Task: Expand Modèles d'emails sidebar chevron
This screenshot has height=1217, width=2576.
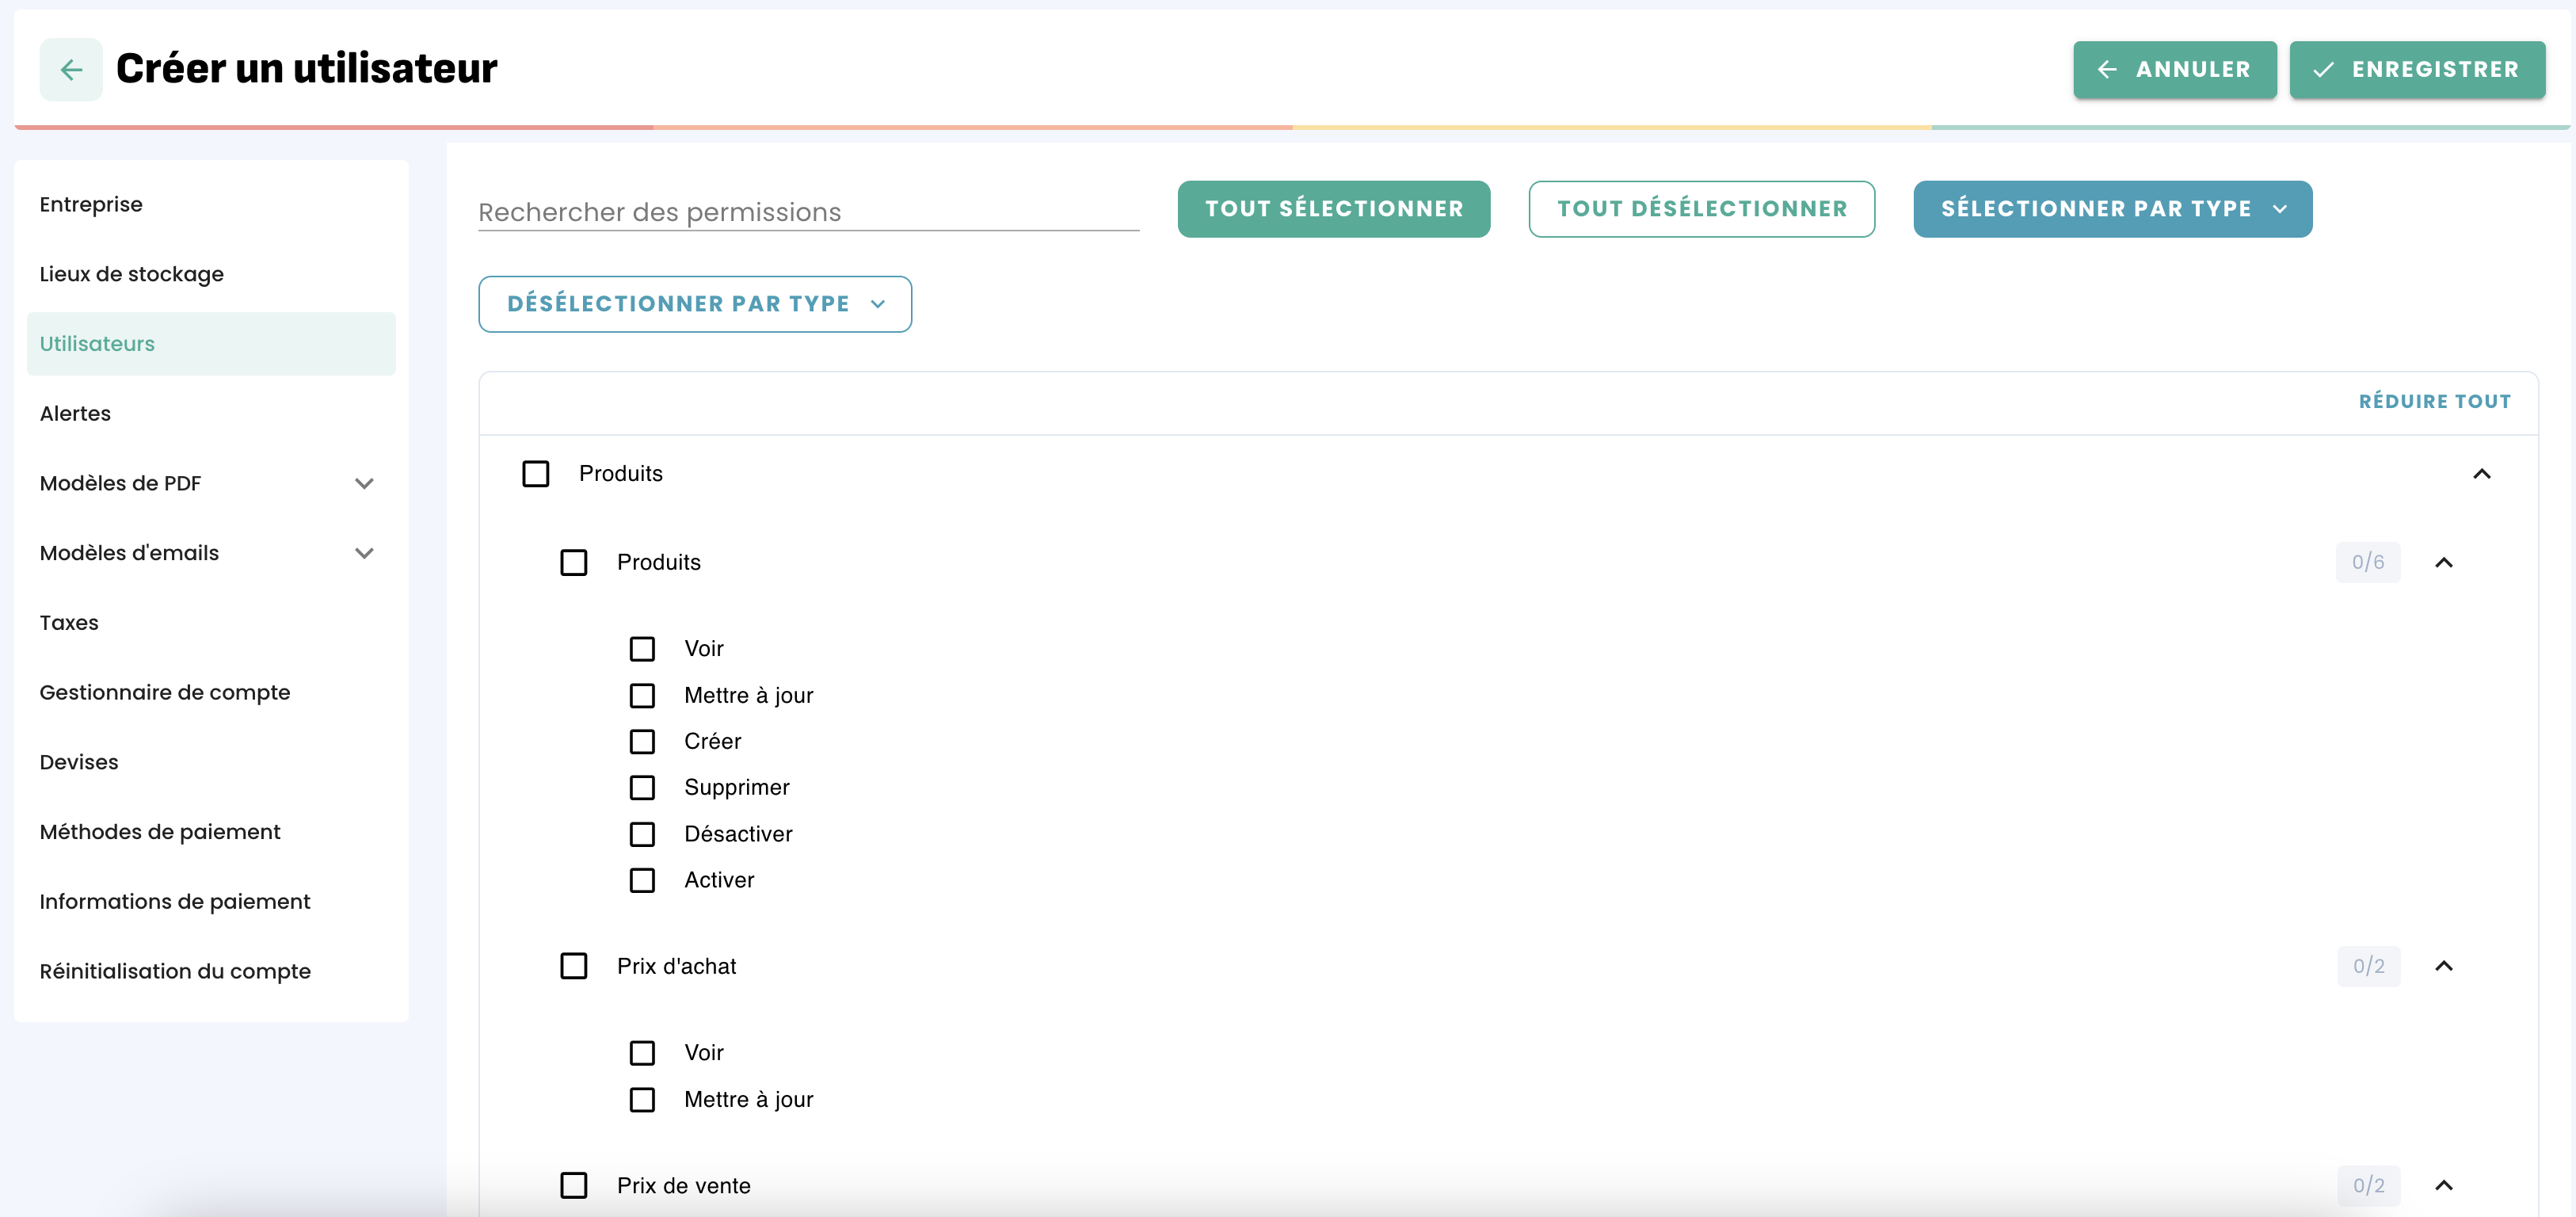Action: [364, 553]
